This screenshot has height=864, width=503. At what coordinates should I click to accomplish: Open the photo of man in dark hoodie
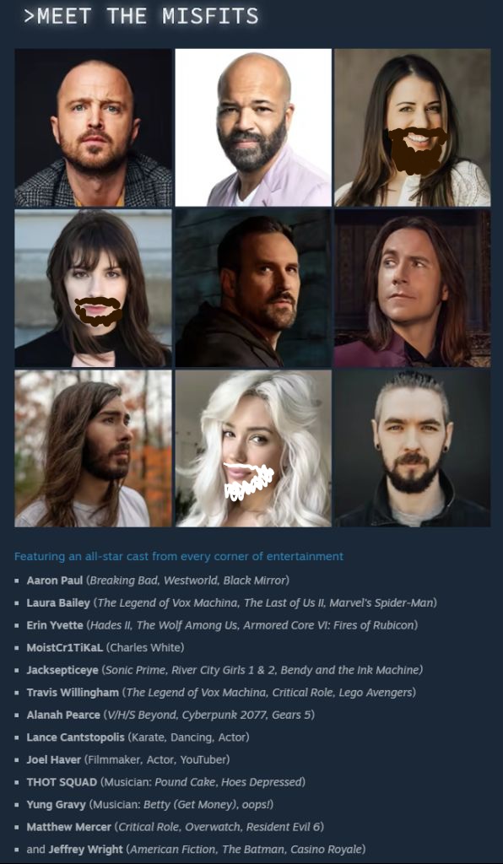coord(253,289)
